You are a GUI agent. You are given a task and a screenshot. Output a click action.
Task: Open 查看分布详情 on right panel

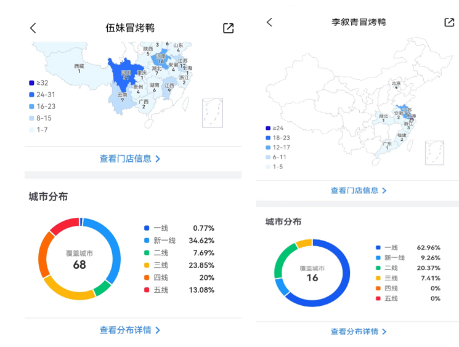[359, 332]
